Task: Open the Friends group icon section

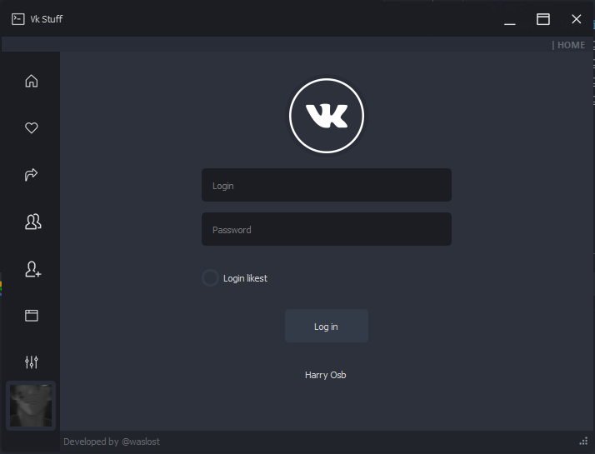Action: point(33,222)
